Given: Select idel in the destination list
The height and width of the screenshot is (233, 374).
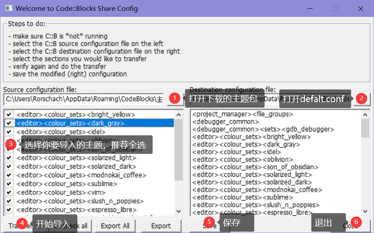Looking at the screenshot, I should (237, 152).
